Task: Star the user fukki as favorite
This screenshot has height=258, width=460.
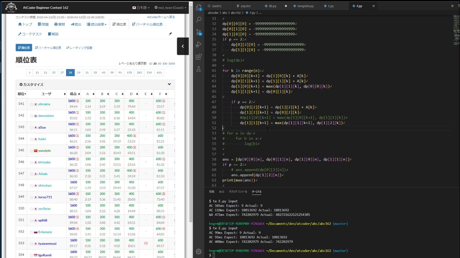Action: [32, 139]
